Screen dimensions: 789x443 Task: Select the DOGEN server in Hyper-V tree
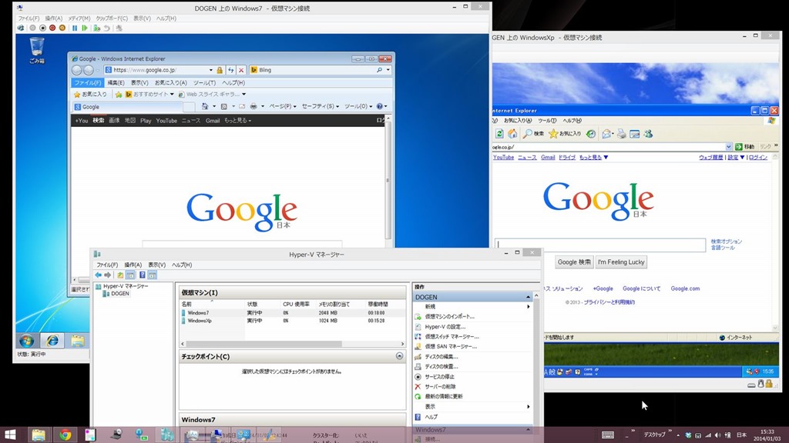[119, 294]
